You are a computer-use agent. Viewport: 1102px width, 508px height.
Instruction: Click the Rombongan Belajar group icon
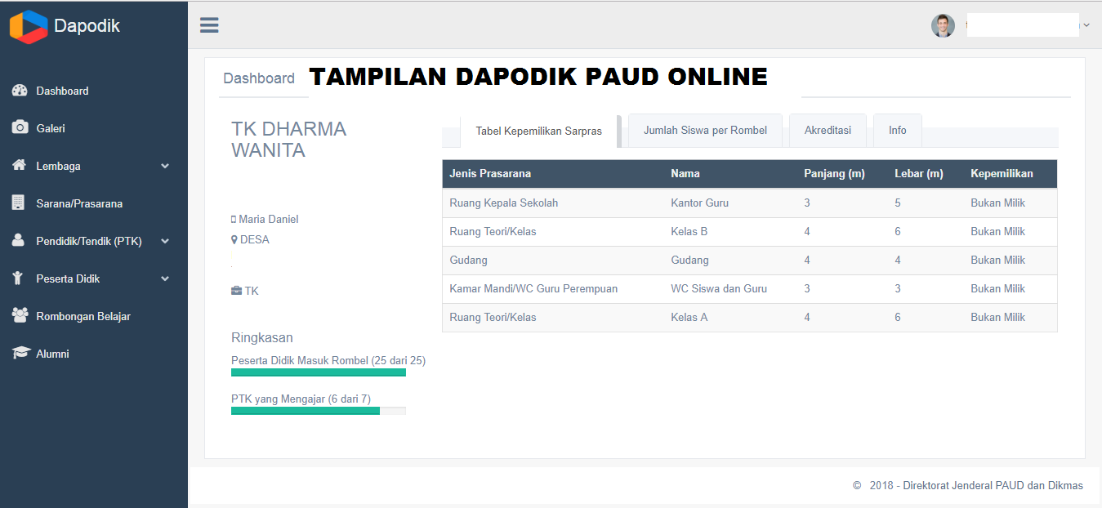click(x=20, y=316)
